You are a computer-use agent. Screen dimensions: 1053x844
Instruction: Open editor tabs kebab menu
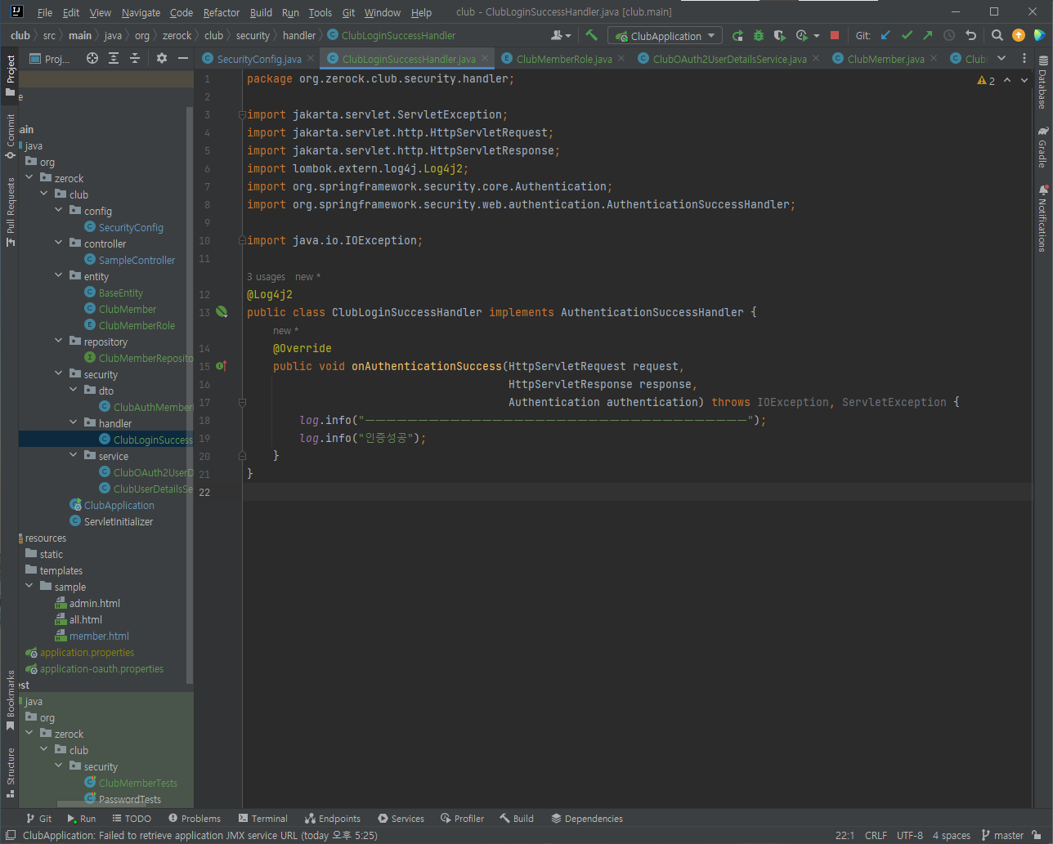pos(1024,58)
